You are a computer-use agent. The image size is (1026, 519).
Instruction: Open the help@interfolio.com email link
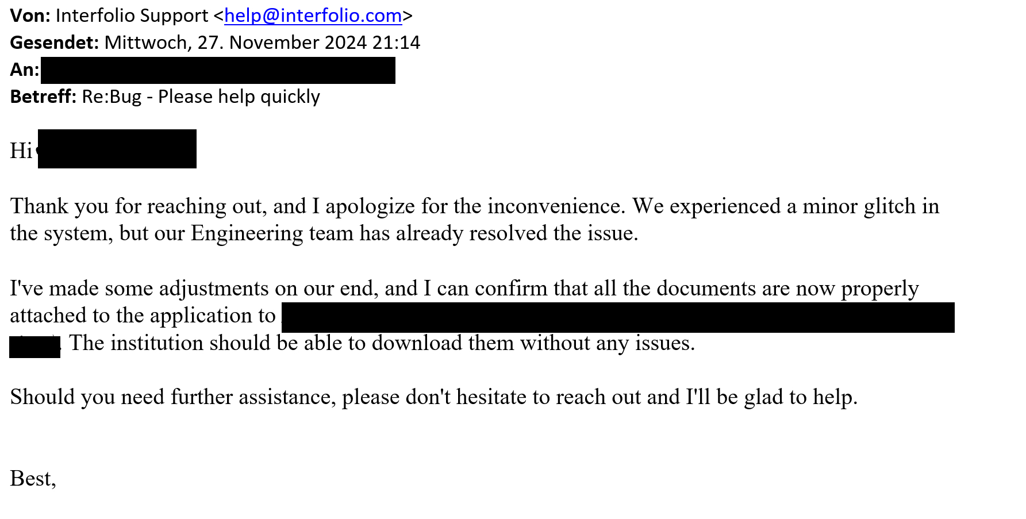[313, 16]
